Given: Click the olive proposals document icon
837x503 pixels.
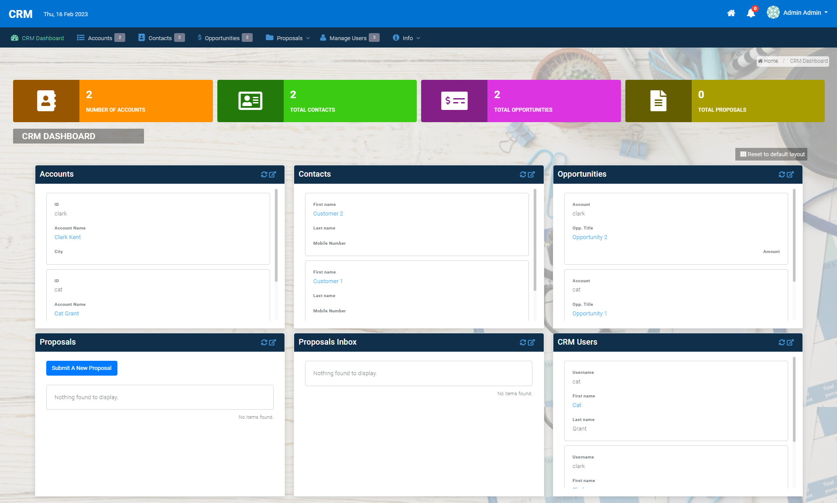Looking at the screenshot, I should tap(658, 101).
